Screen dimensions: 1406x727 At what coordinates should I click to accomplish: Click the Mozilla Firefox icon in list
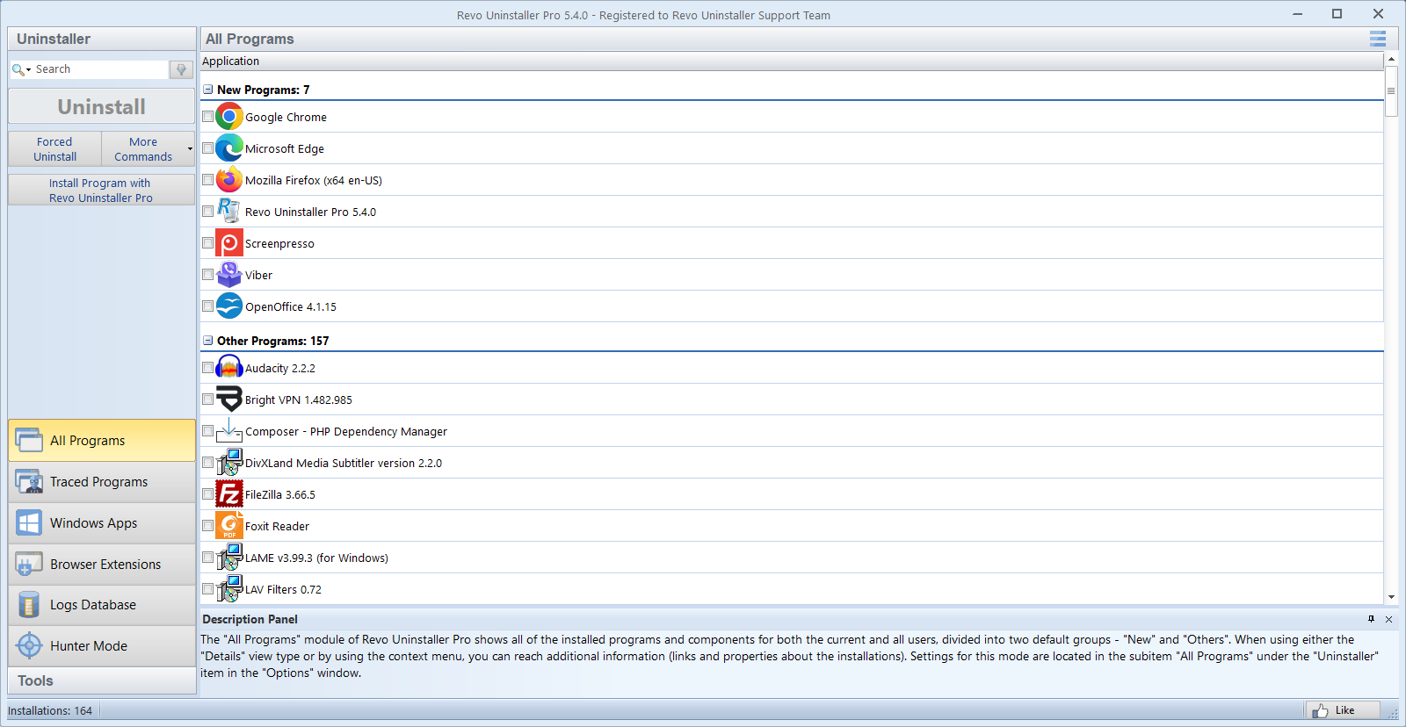point(228,180)
